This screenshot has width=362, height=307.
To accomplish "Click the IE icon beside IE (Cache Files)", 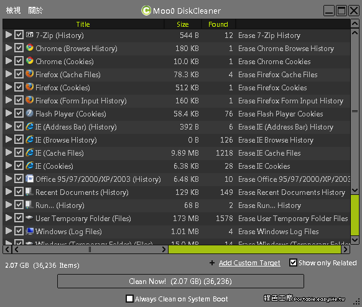I will pos(29,153).
